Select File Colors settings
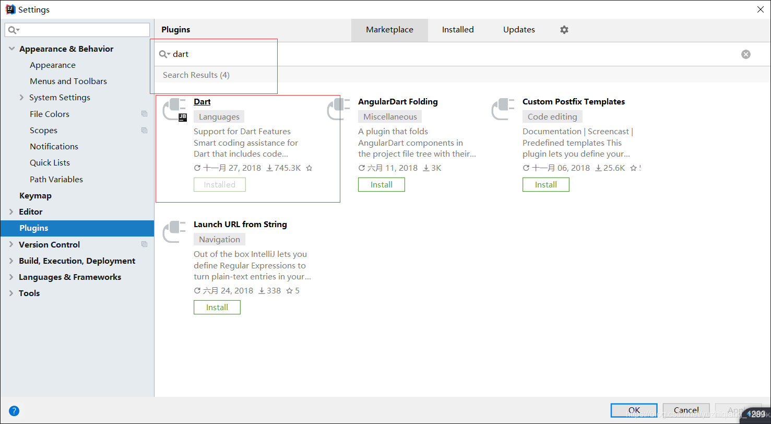This screenshot has width=771, height=424. 50,114
